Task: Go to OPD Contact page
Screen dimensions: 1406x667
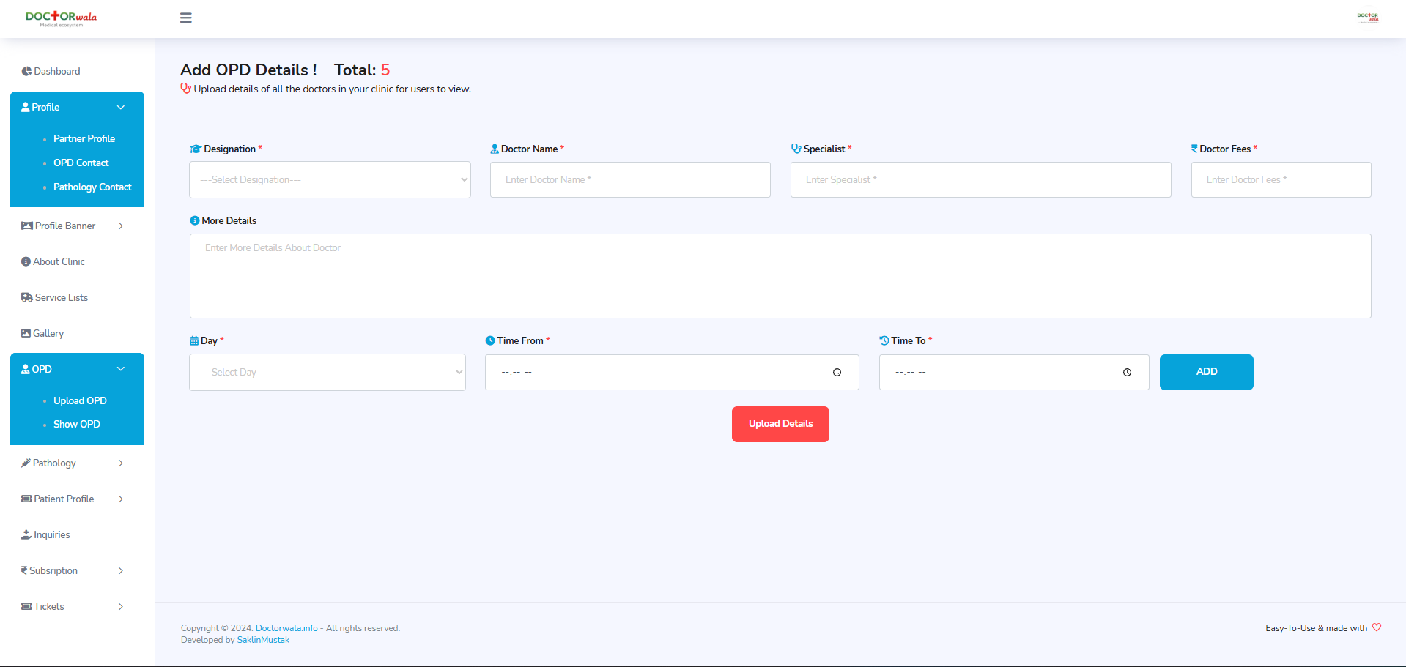Action: point(81,163)
